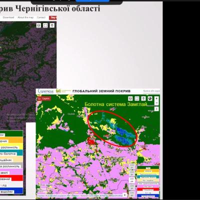Screen dimensions: 200x200
Task: Click the orange swatch in the small right legend
Action: [x=148, y=170]
